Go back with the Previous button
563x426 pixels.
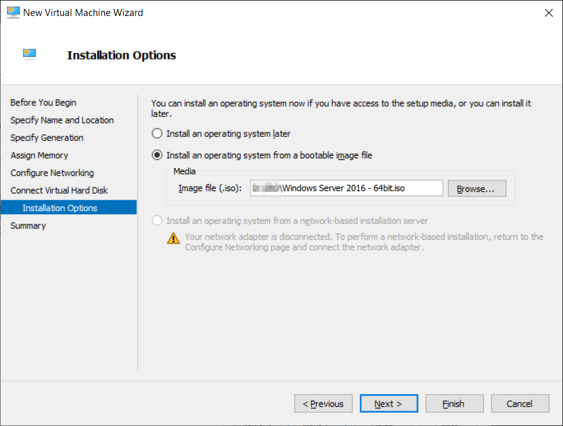pyautogui.click(x=323, y=404)
